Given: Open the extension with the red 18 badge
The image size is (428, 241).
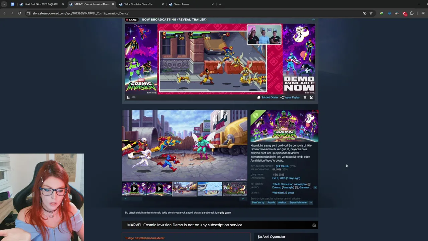Looking at the screenshot, I should pos(405,13).
